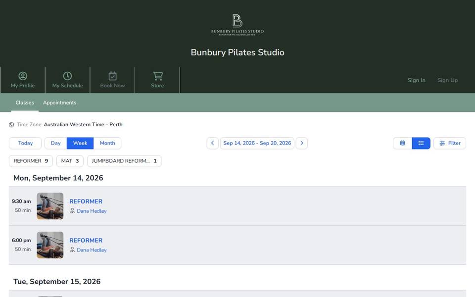Switch to Day view
Screen dimensions: 475x297
pyautogui.click(x=56, y=143)
